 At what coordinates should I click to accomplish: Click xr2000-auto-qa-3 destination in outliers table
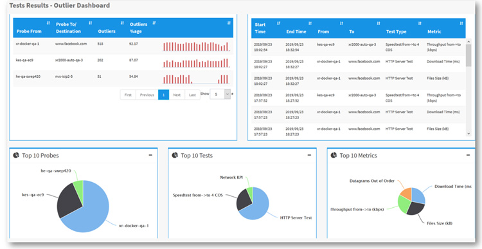coord(69,60)
